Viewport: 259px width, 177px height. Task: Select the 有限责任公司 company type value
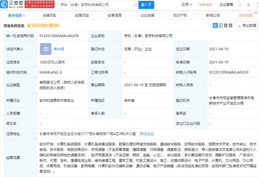tap(62, 85)
